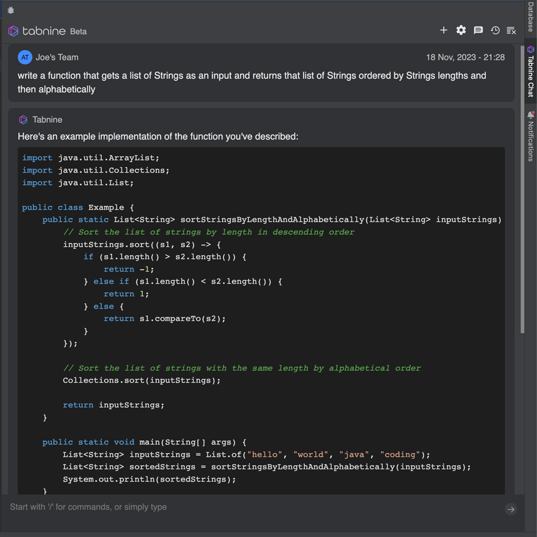Click the AT user avatar
Screen dimensions: 537x537
24,57
